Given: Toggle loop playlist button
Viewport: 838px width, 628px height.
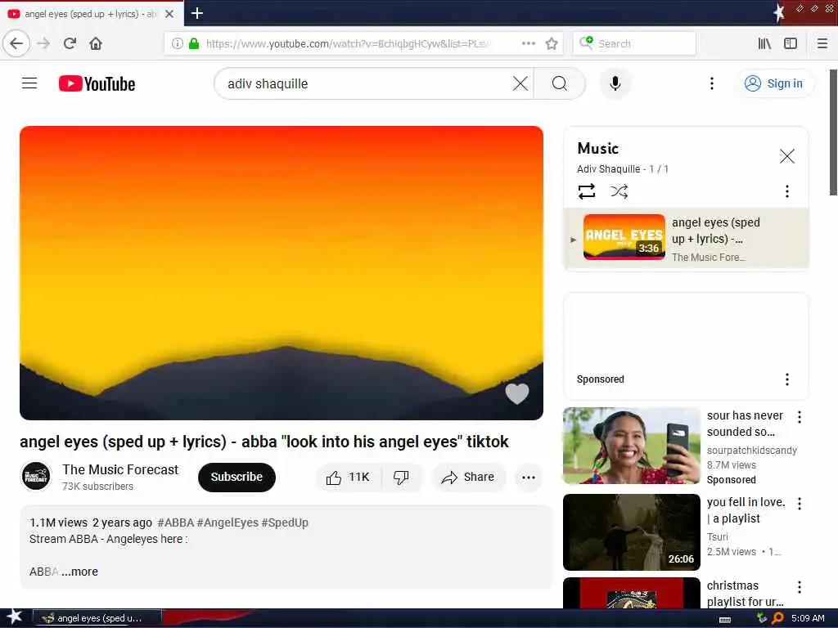Looking at the screenshot, I should pyautogui.click(x=586, y=191).
